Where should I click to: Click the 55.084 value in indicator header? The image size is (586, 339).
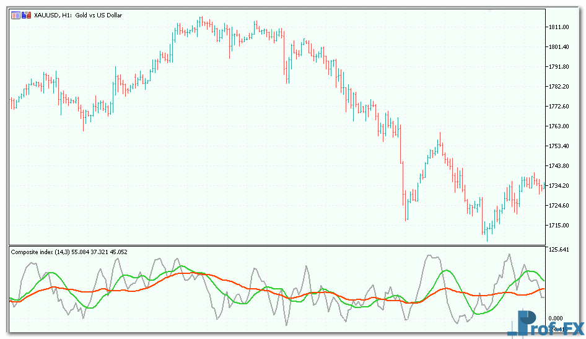point(82,252)
